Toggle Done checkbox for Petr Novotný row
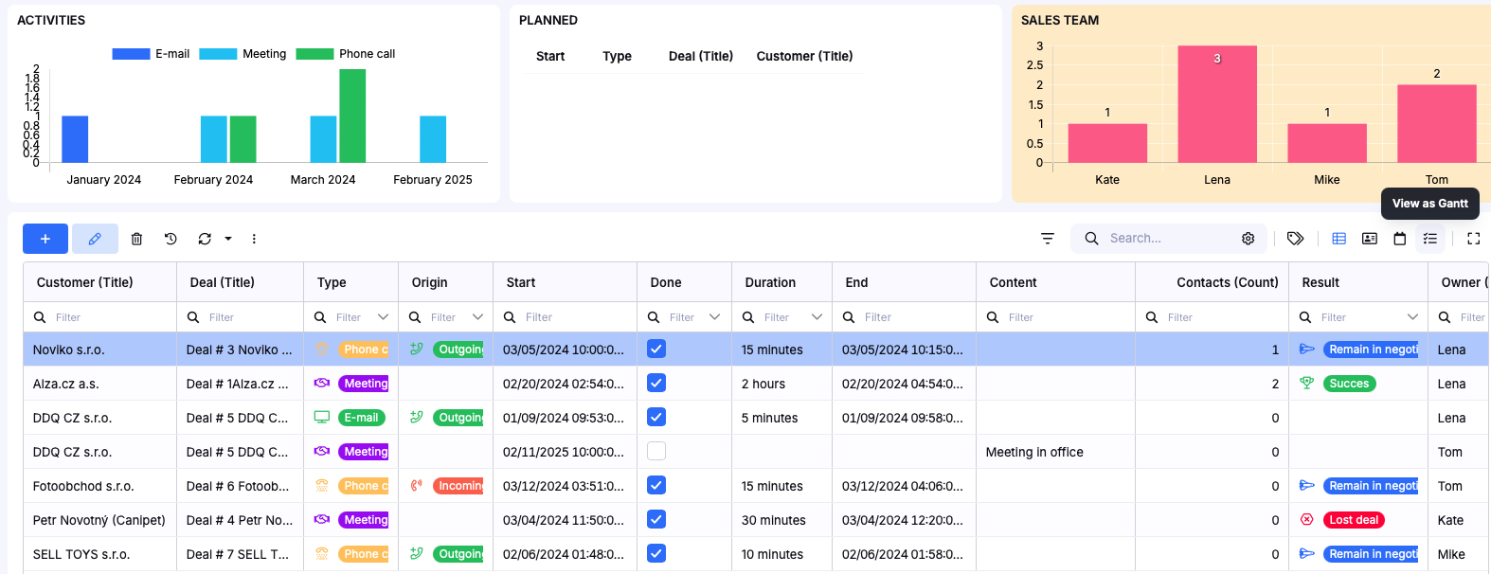 coord(656,520)
